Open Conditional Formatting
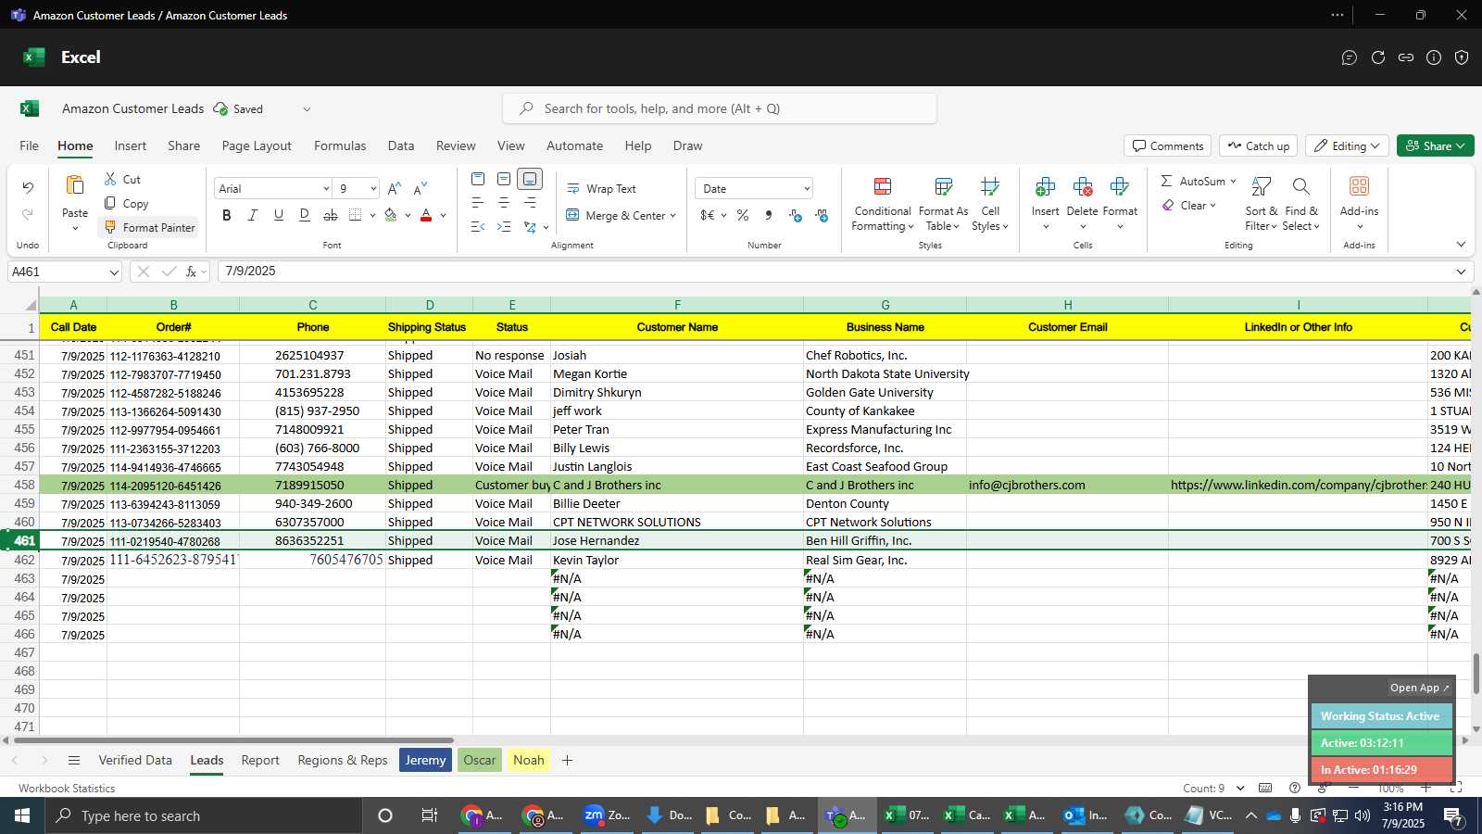Viewport: 1482px width, 834px height. [x=883, y=204]
